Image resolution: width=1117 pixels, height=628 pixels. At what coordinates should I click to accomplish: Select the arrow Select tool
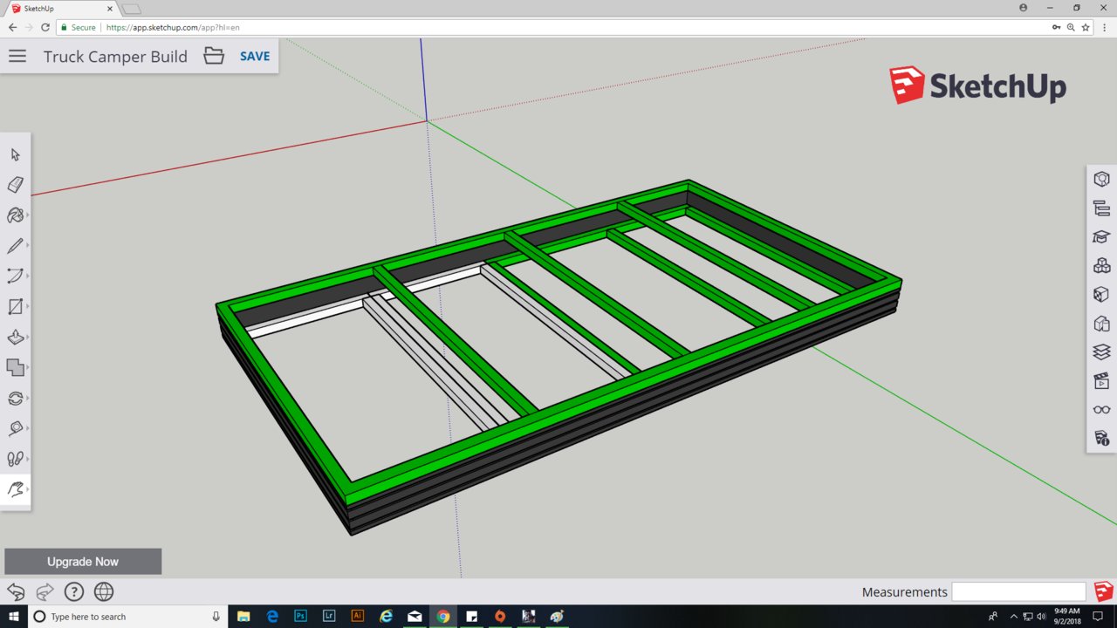point(15,154)
